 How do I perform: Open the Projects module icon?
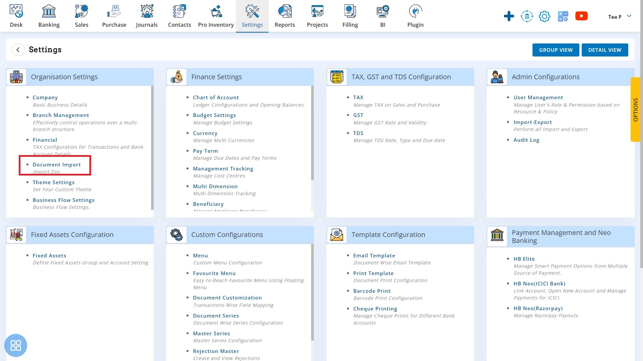tap(317, 11)
